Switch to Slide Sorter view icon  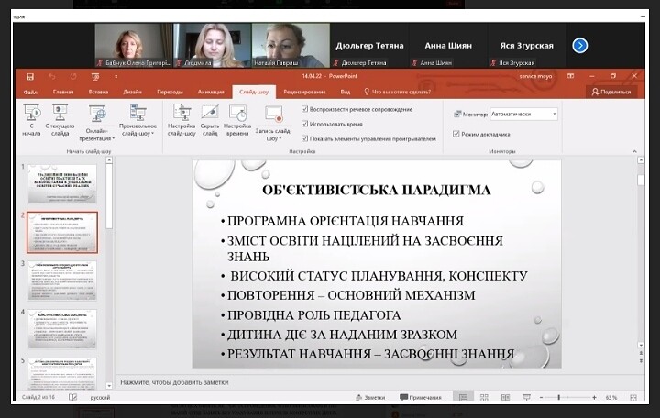tap(484, 397)
